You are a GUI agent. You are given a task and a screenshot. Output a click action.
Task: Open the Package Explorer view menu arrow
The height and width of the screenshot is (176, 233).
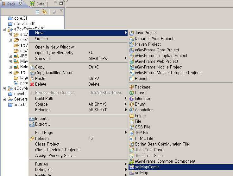pyautogui.click(x=61, y=11)
